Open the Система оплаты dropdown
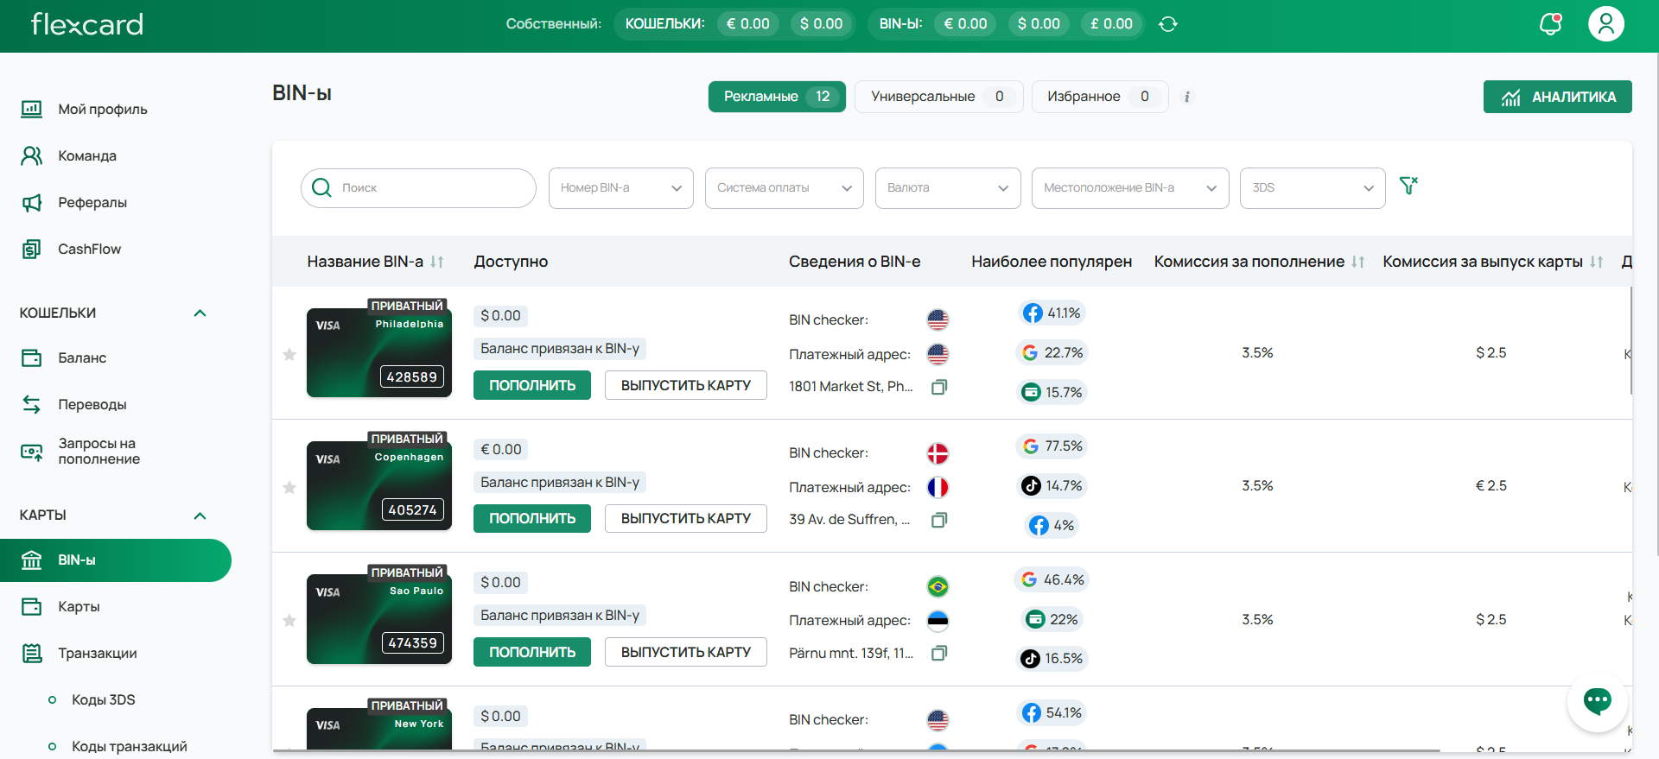 tap(784, 188)
